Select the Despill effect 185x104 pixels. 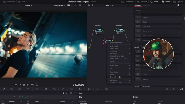158,22
